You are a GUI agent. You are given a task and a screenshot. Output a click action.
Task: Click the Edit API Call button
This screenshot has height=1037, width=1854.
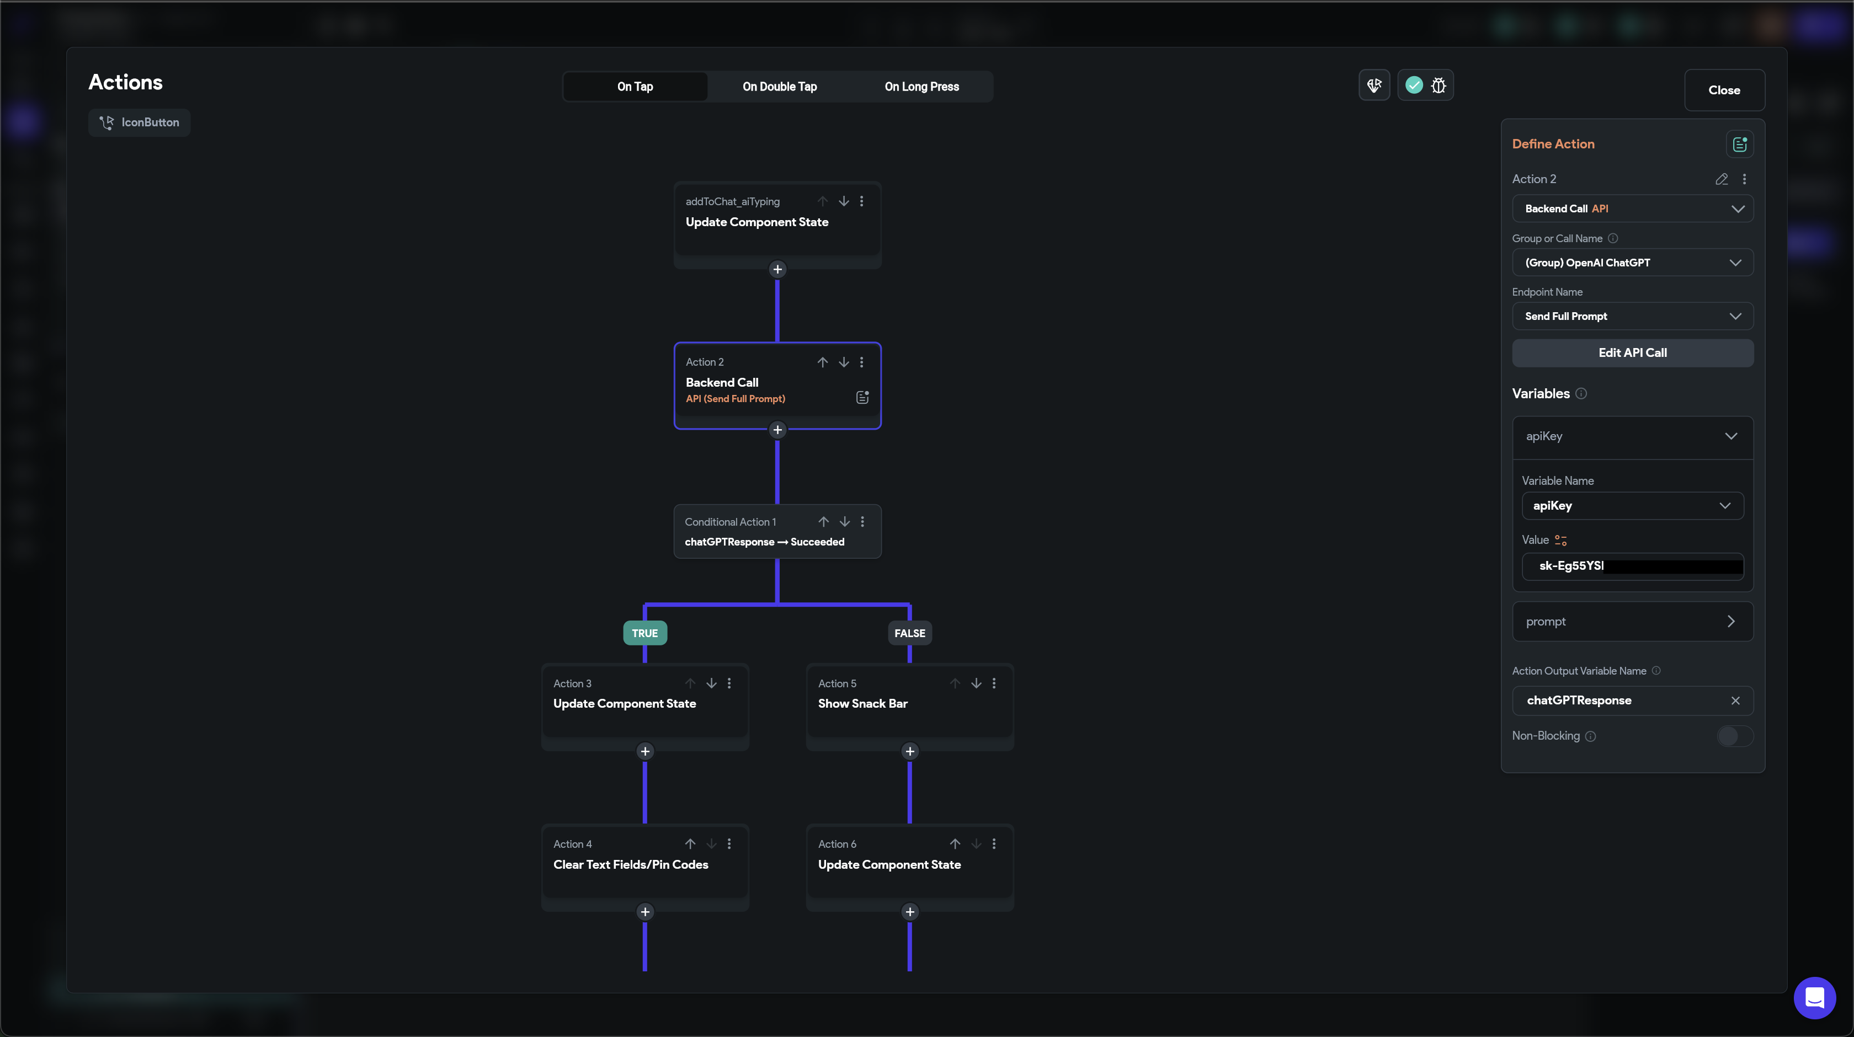(1632, 352)
